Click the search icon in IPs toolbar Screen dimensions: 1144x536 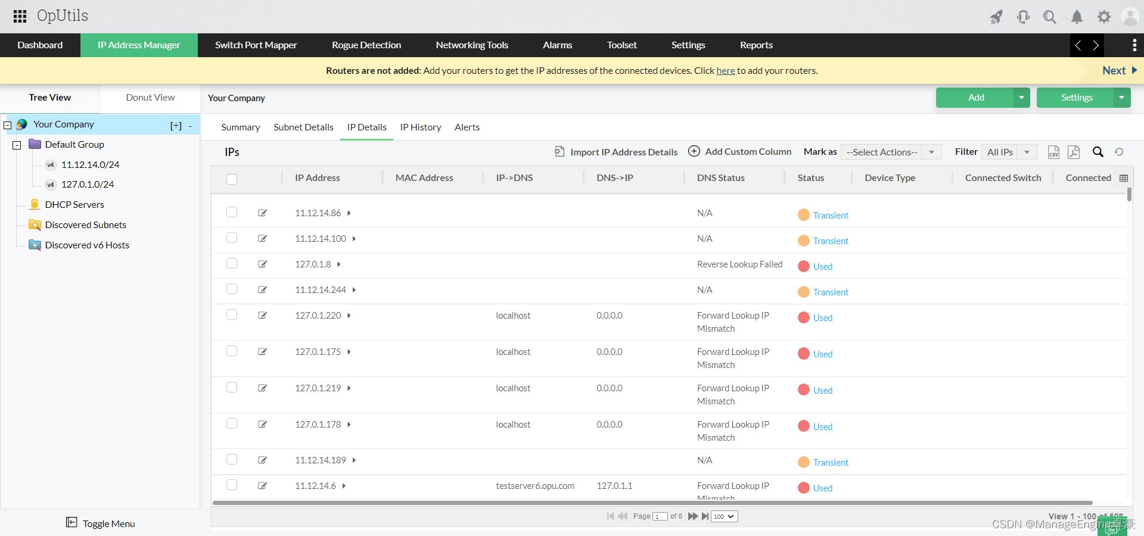point(1098,152)
